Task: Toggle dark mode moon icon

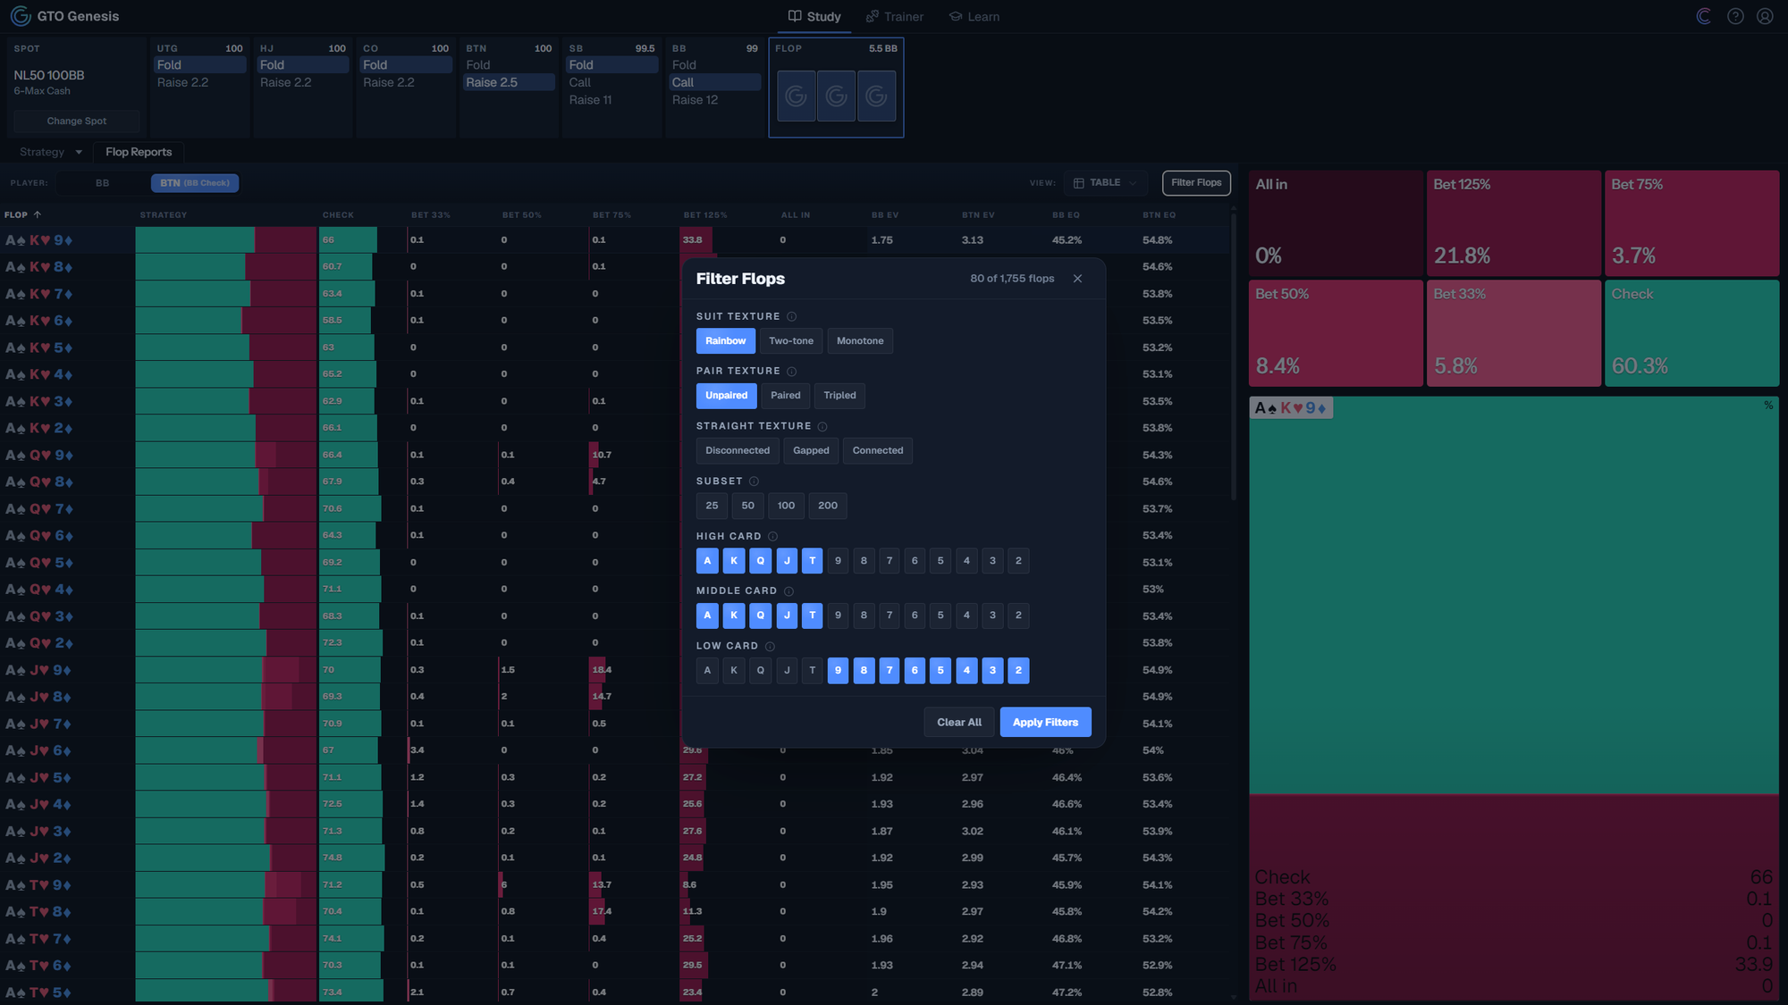Action: (1704, 16)
